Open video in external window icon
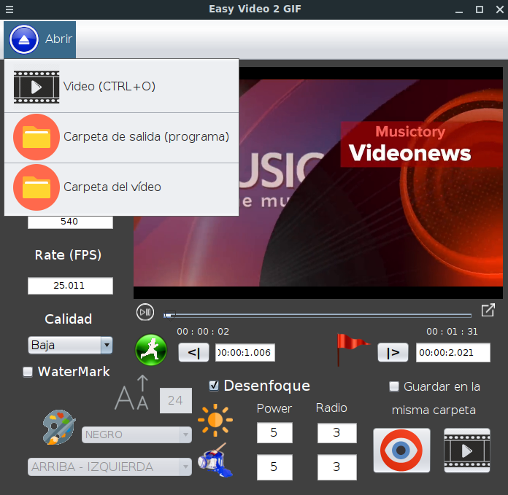This screenshot has height=495, width=508. pyautogui.click(x=488, y=310)
